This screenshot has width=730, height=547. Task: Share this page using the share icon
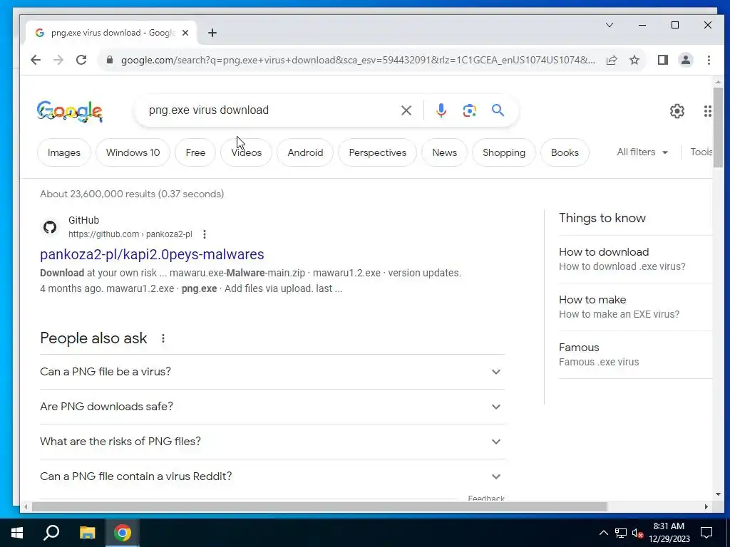612,60
